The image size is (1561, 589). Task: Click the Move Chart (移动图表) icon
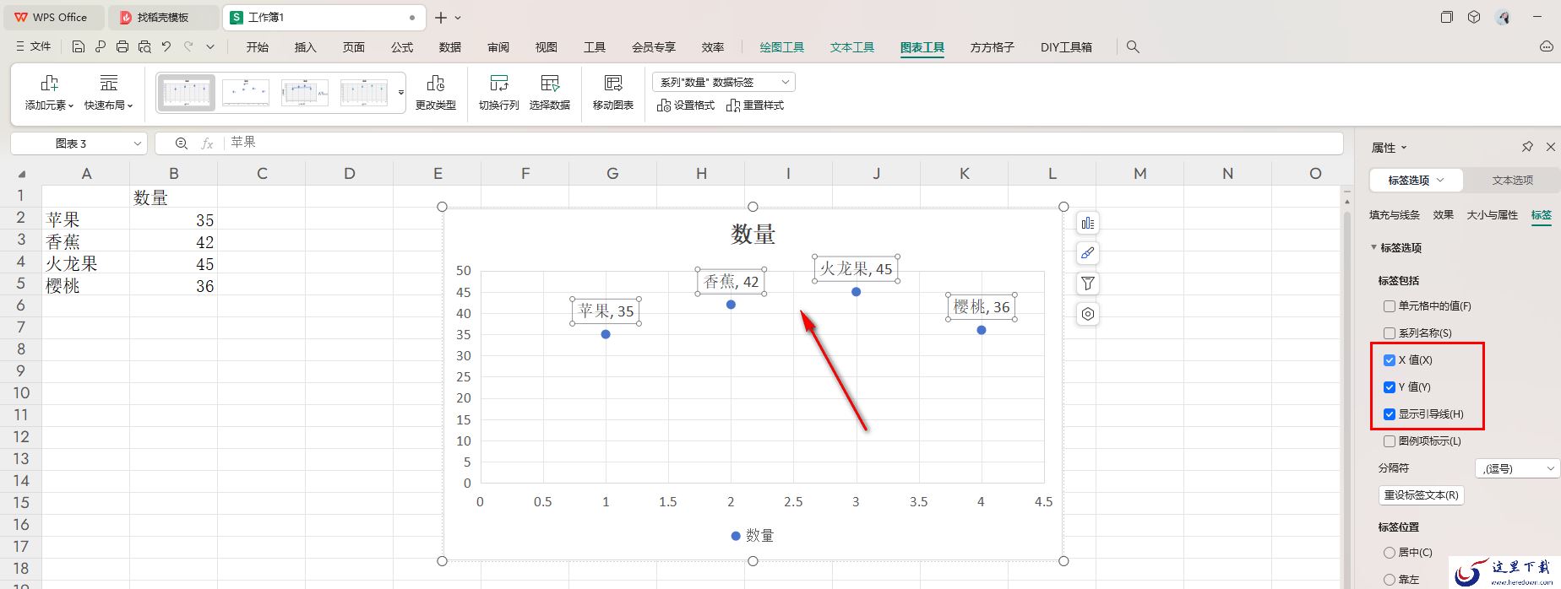[x=613, y=83]
